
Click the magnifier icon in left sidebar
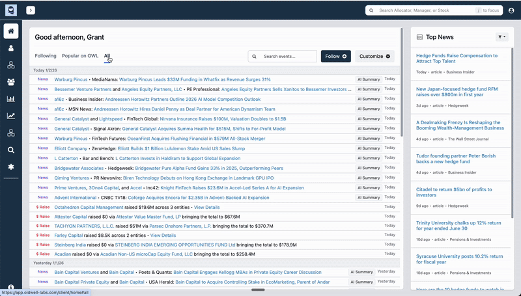click(x=11, y=150)
